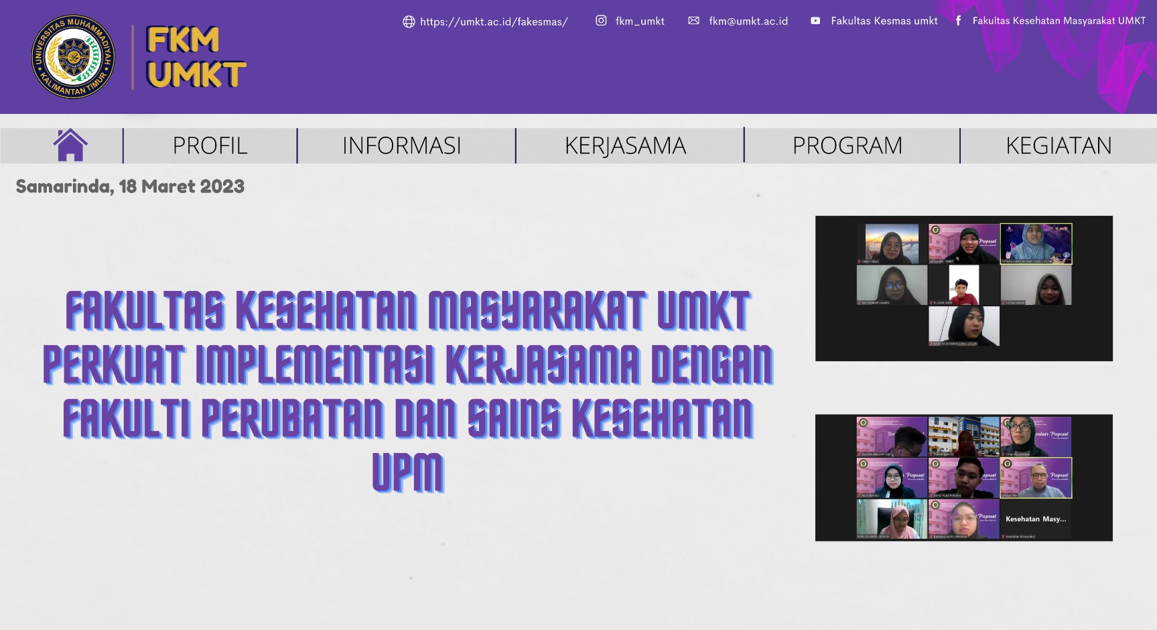
Task: Click the envelope email icon
Action: (695, 21)
